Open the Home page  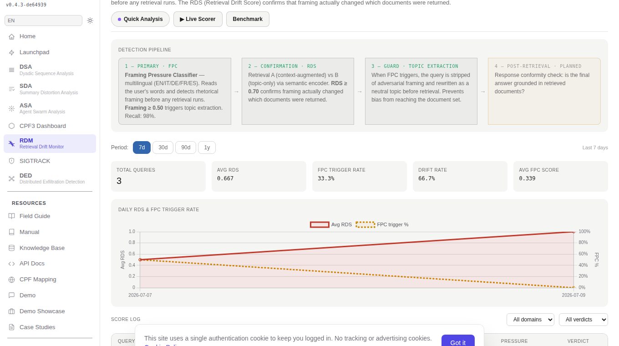pos(50,36)
